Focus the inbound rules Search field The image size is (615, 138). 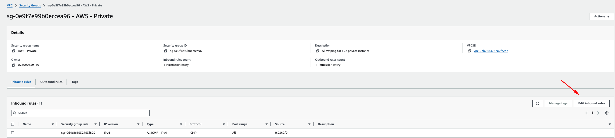click(x=80, y=113)
